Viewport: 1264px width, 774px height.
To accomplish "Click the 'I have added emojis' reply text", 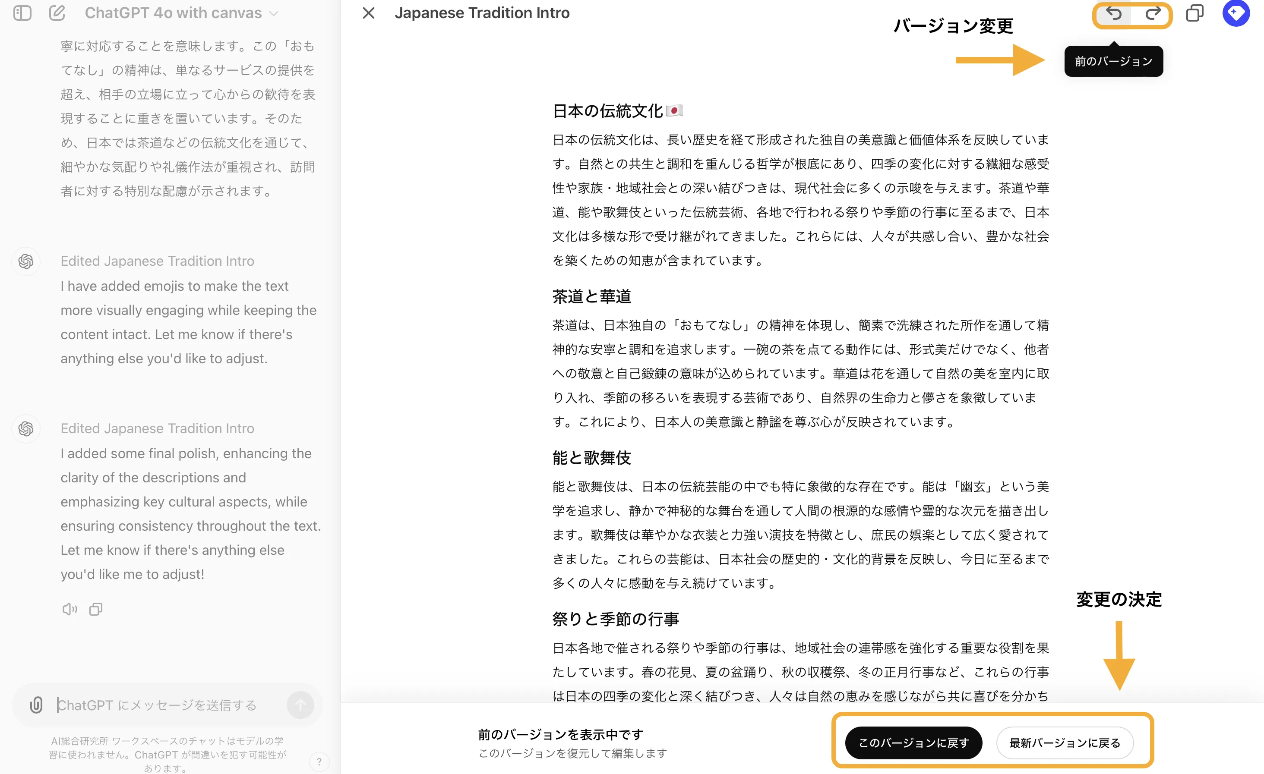I will click(188, 322).
